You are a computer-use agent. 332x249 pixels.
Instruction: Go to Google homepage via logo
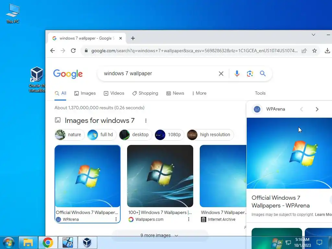pos(68,74)
